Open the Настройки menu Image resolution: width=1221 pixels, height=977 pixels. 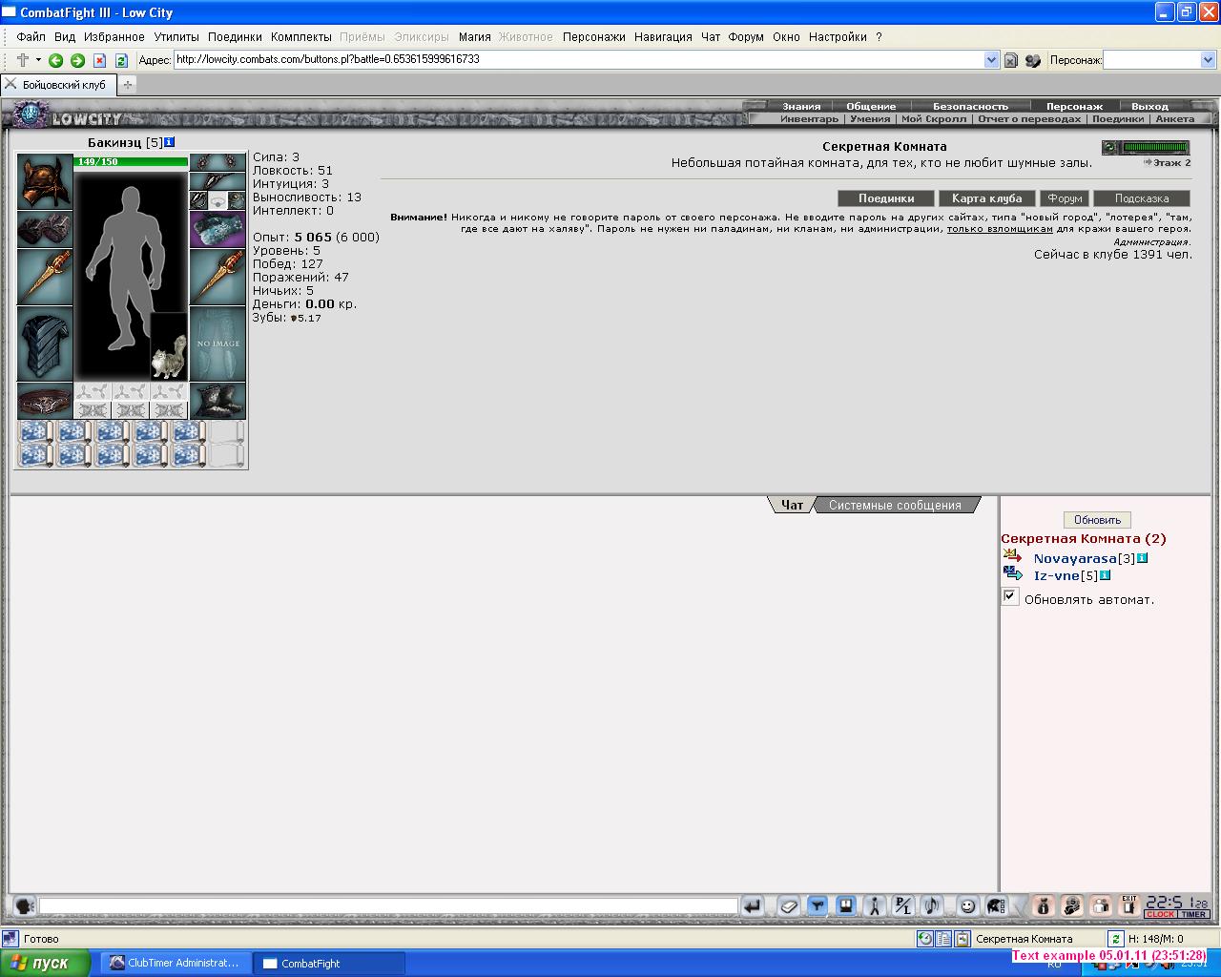(838, 37)
